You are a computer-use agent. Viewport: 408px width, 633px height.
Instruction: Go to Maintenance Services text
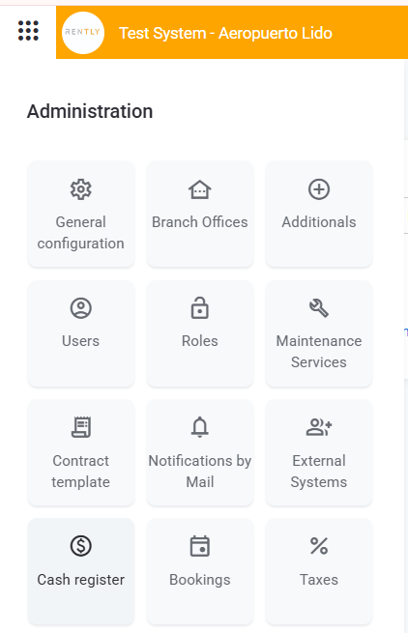click(x=319, y=352)
